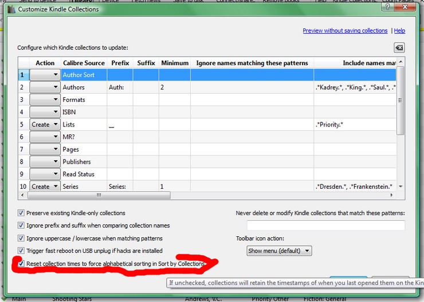Click the .*Kadrey.*, .*King.* include pattern cell
The width and height of the screenshot is (424, 302).
355,87
